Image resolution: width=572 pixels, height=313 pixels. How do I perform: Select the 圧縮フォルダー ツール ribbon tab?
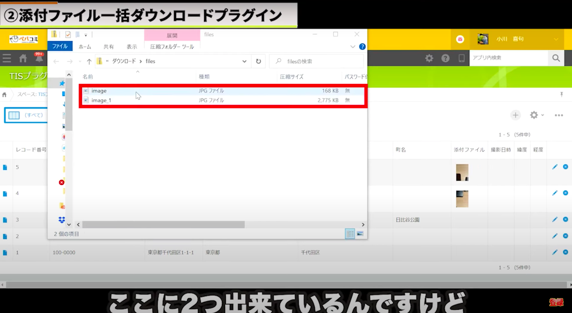[x=172, y=47]
